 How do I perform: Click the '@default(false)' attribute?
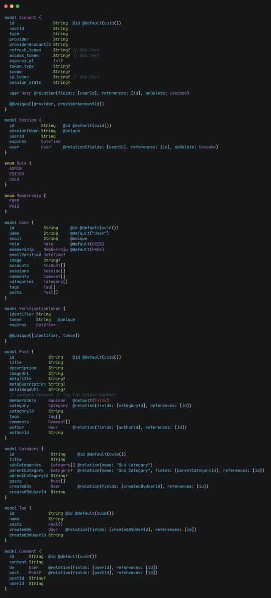tap(91, 400)
